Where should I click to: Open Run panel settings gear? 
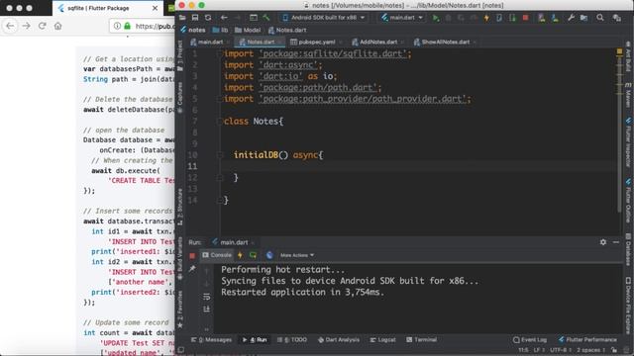603,242
